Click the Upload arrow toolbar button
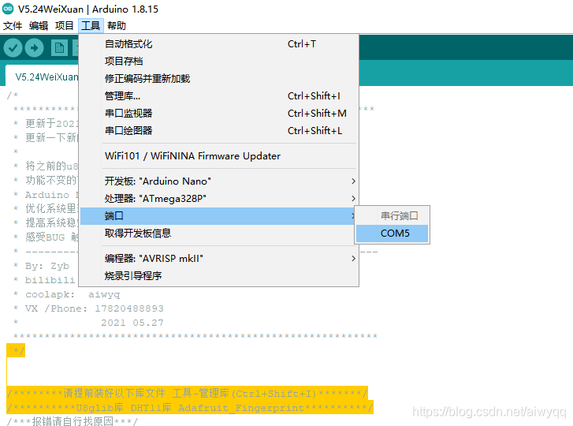 [35, 48]
